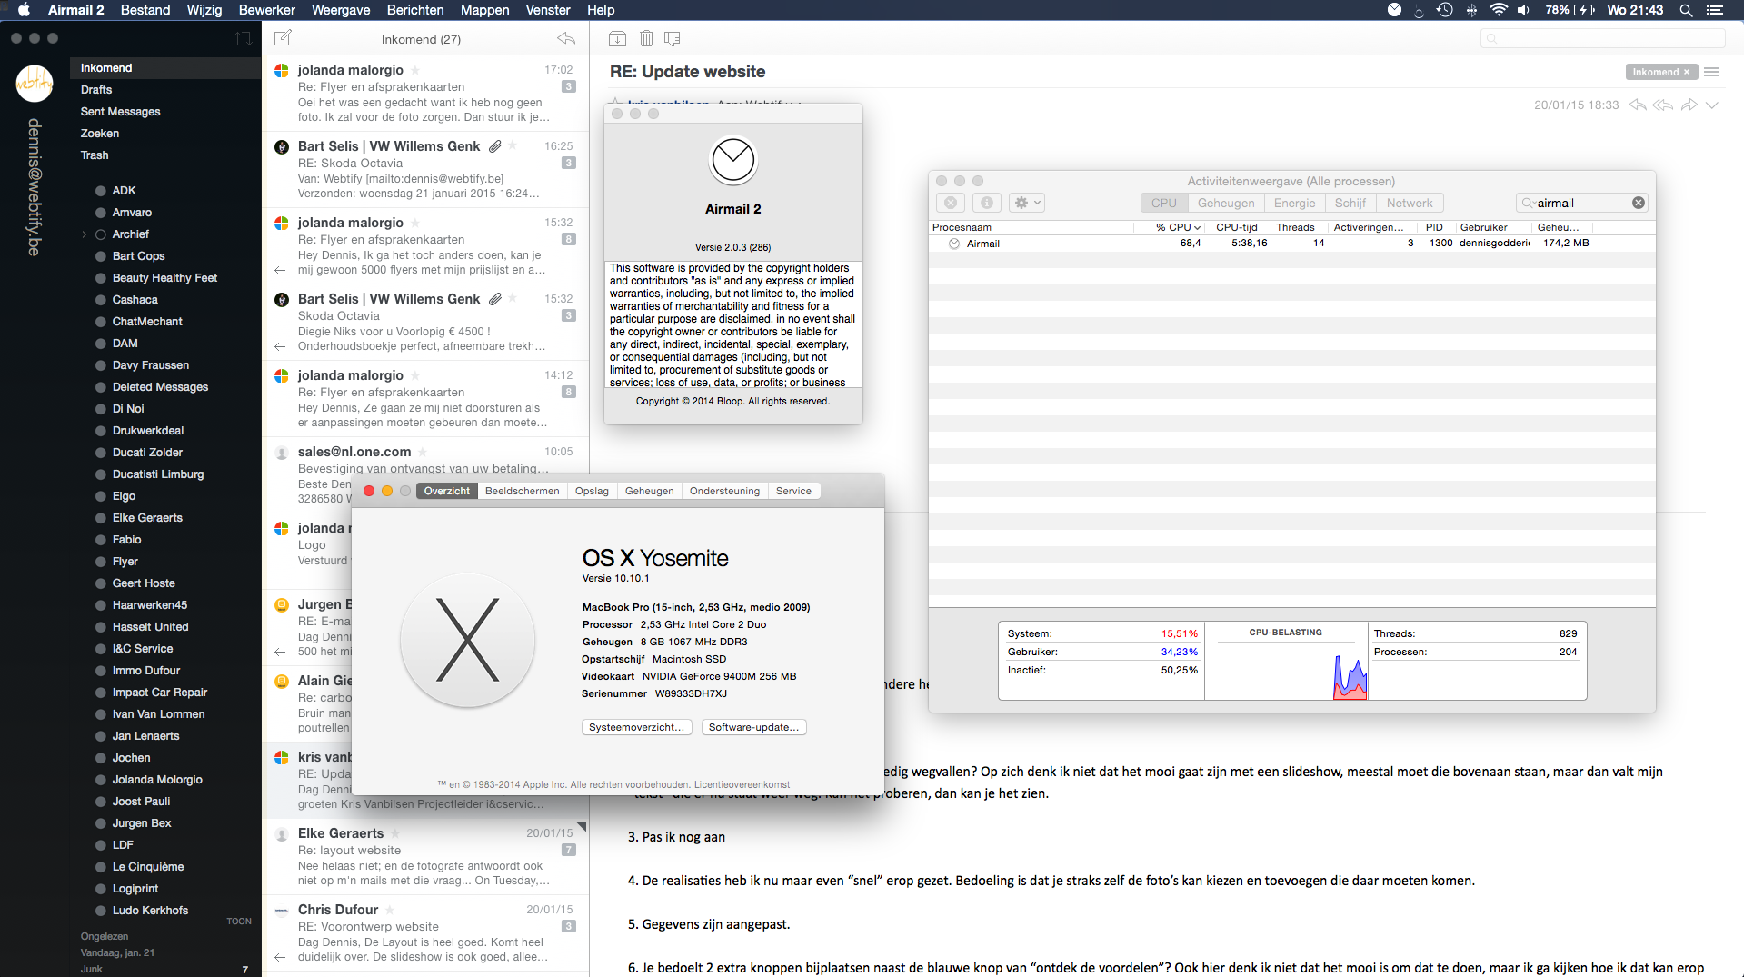This screenshot has height=977, width=1744.
Task: Open the Berichten menu
Action: [415, 10]
